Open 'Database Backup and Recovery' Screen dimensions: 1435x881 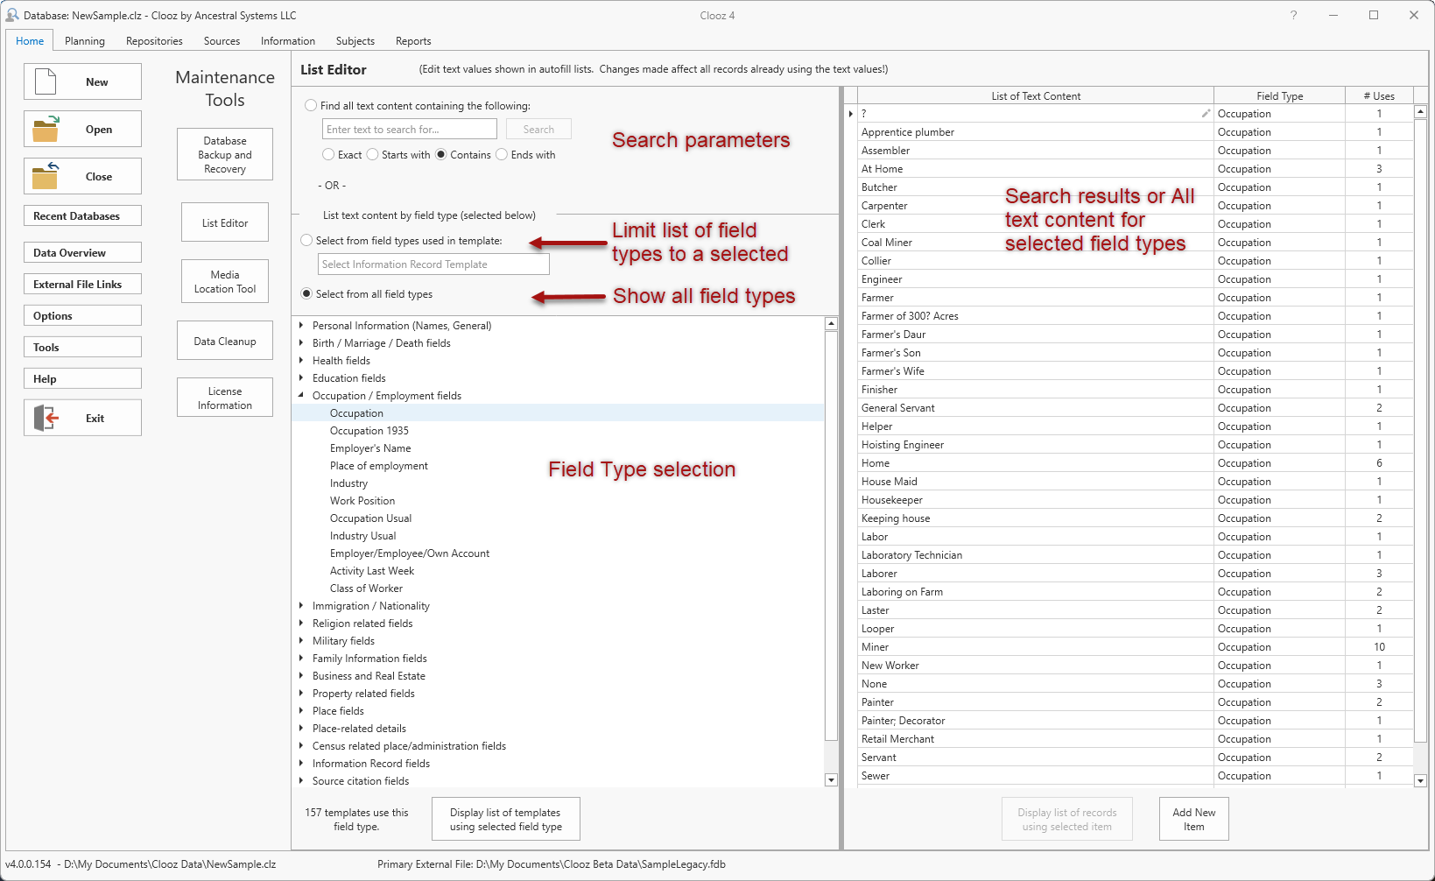pyautogui.click(x=224, y=154)
